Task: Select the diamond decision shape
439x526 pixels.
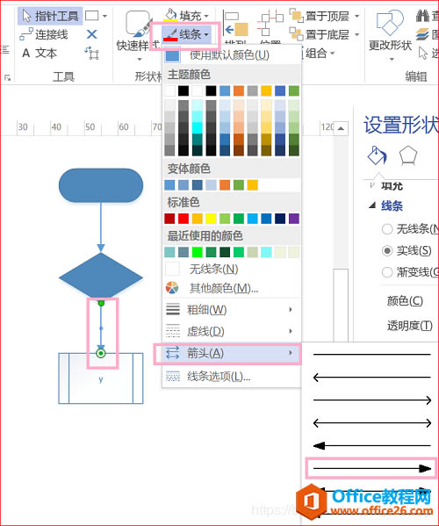Action: point(101,277)
